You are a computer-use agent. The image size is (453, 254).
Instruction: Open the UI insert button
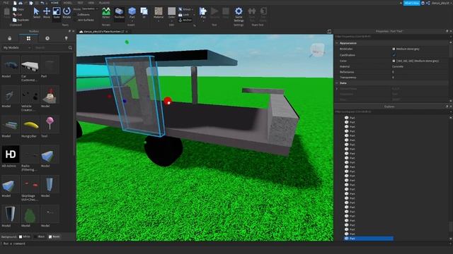coord(144,13)
